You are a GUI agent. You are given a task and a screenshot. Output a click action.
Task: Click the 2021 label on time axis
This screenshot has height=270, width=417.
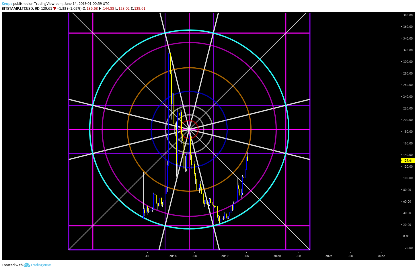point(329,256)
